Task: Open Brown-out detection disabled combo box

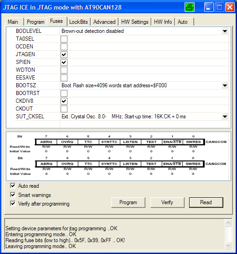Action: click(x=144, y=31)
